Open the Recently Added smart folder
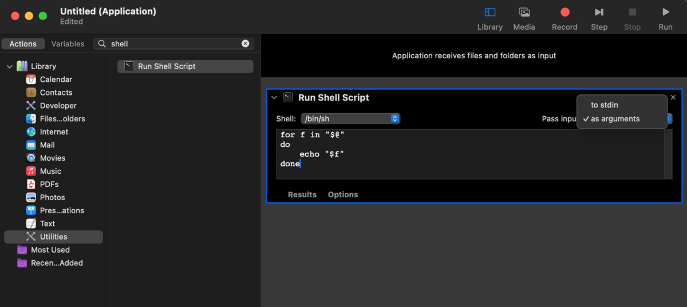This screenshot has width=687, height=307. click(50, 263)
